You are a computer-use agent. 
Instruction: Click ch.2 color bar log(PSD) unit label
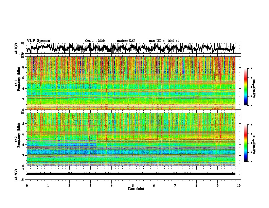point(254,144)
